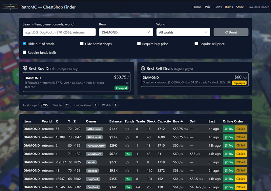Screen dimensions: 271x191
Task: Expand the World dropdown showing All worlds
Action: coord(183,32)
